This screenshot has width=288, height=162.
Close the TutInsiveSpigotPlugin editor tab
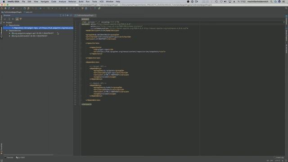point(95,15)
